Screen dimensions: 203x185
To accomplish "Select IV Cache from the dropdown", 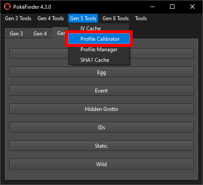I will point(99,28).
